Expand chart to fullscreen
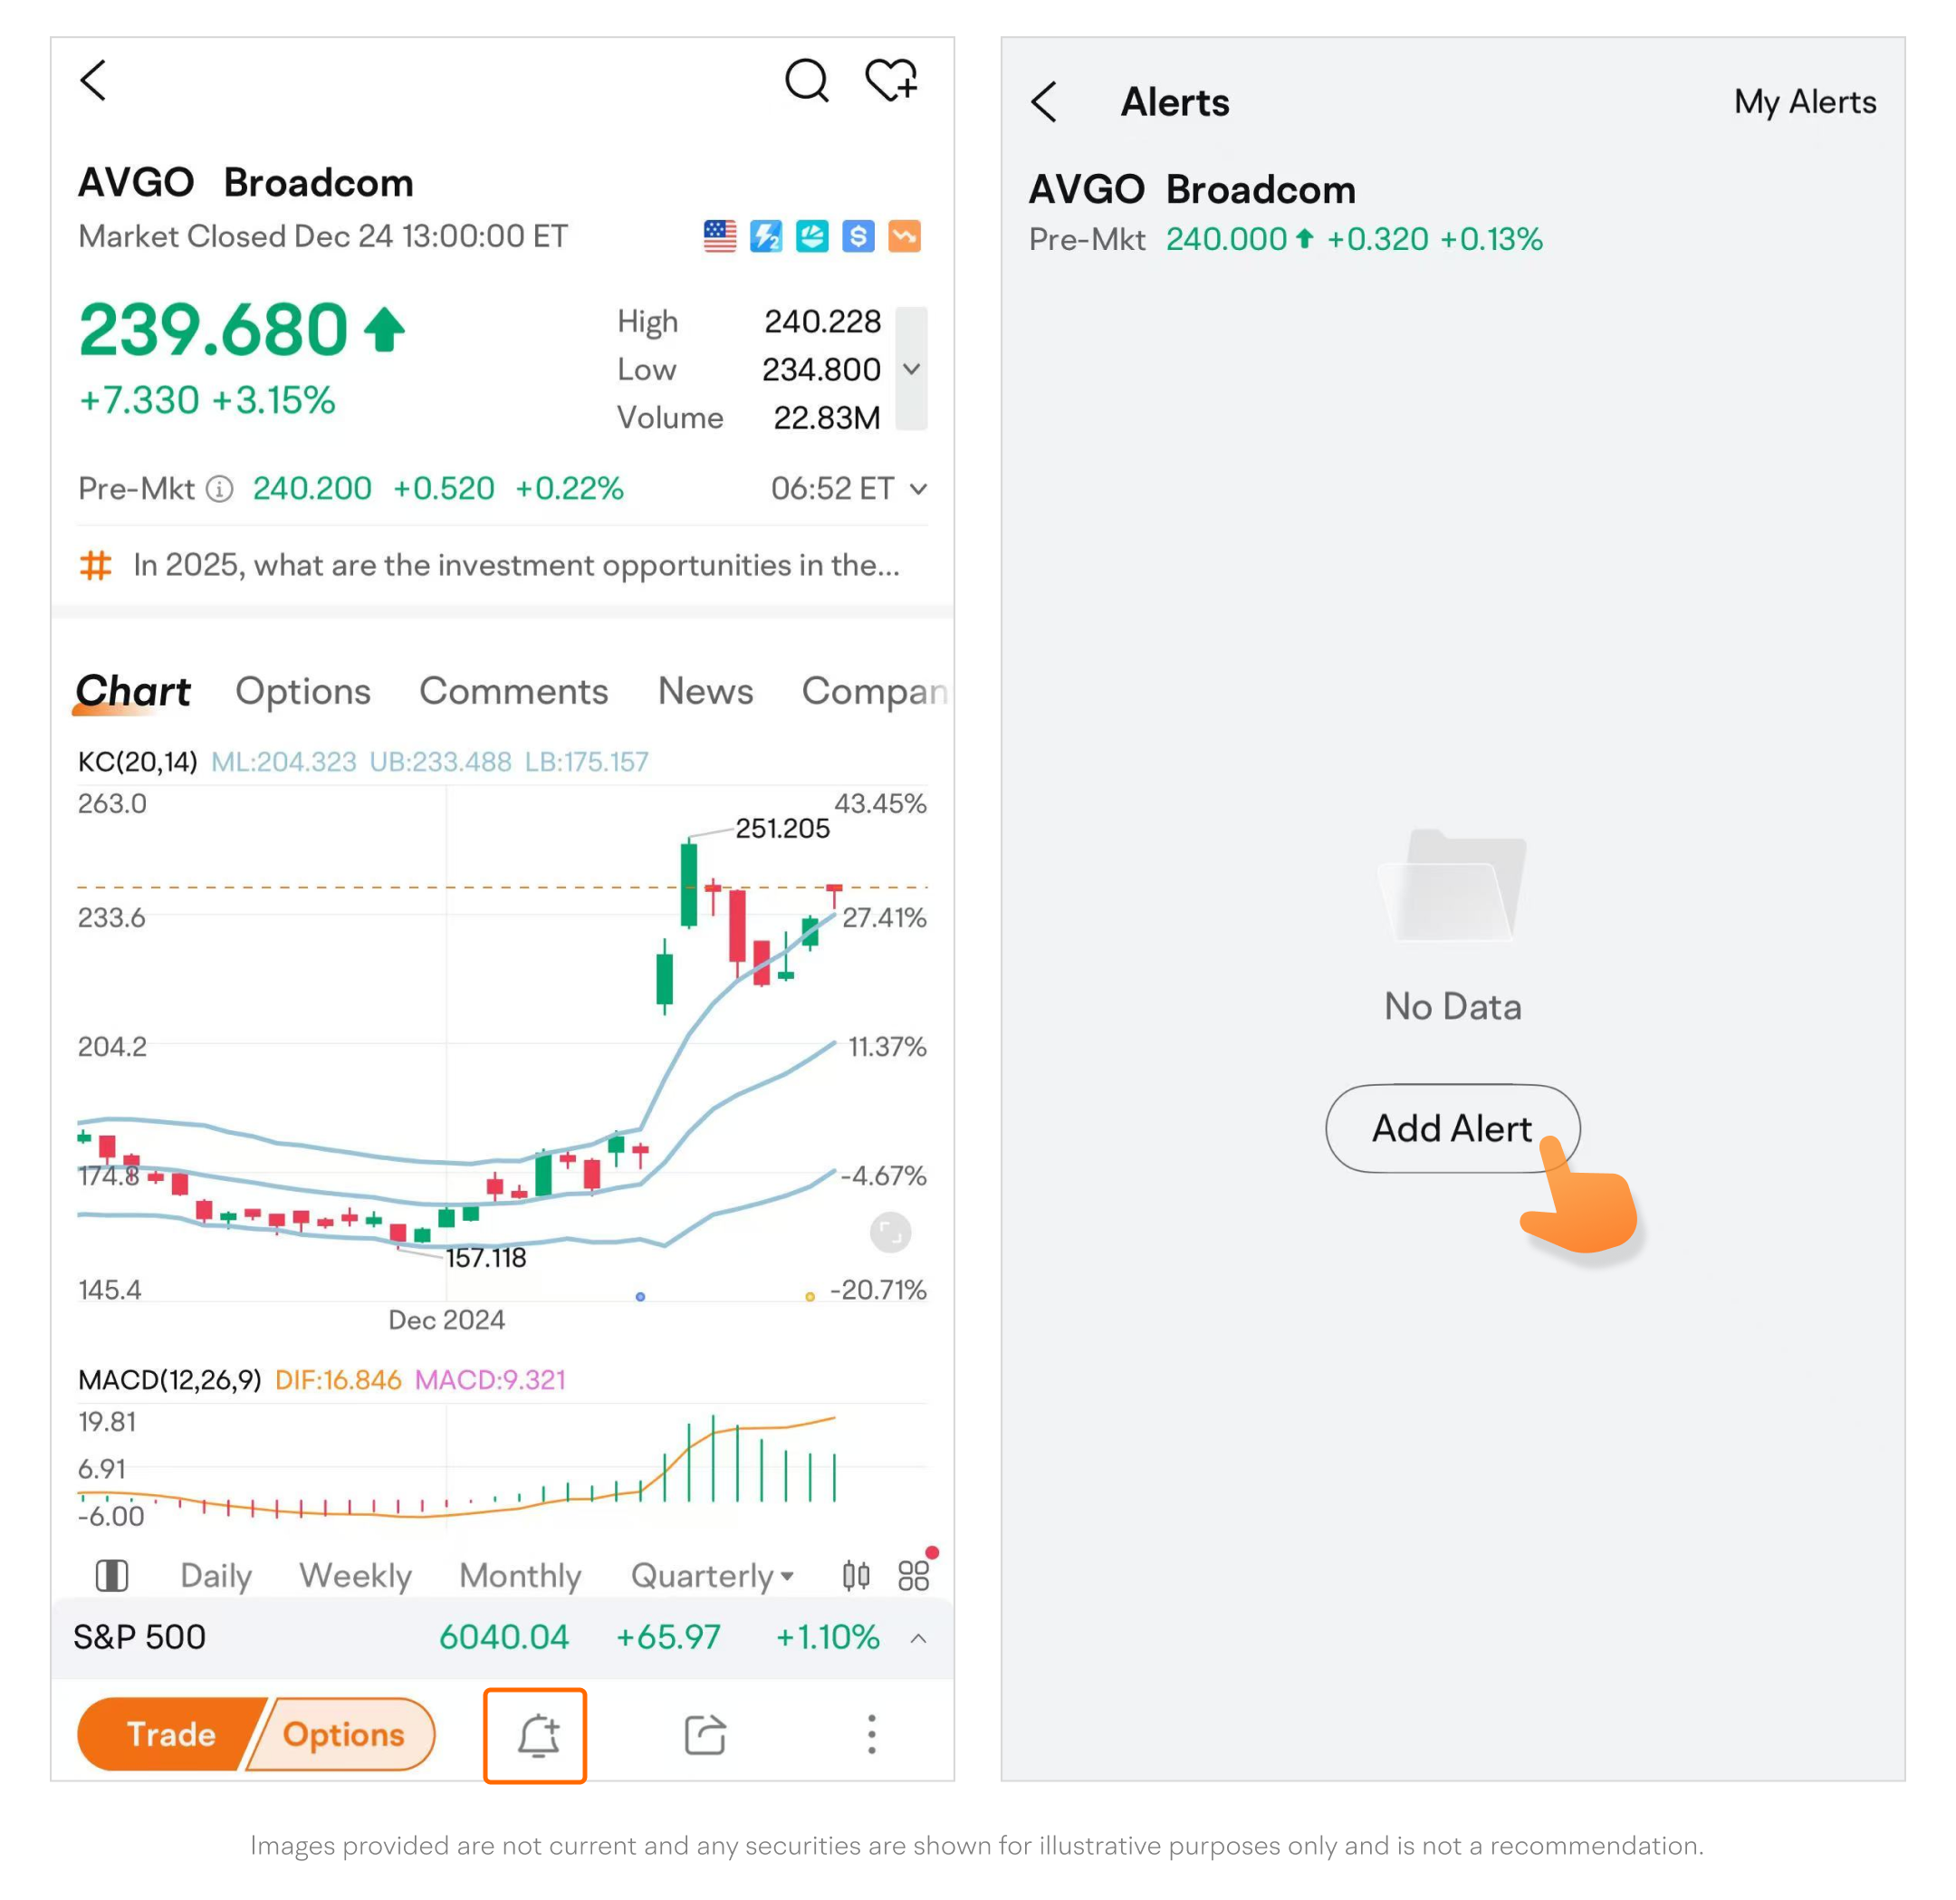The height and width of the screenshot is (1900, 1956). [x=890, y=1233]
